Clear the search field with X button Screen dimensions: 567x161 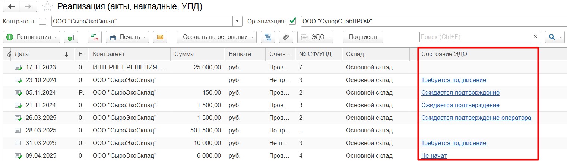pos(536,37)
